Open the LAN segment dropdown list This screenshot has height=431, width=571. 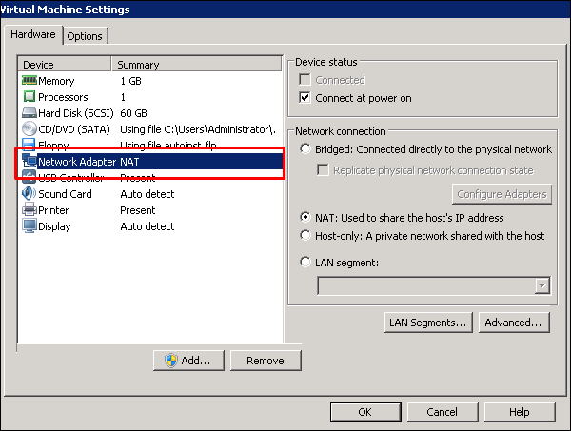point(542,285)
